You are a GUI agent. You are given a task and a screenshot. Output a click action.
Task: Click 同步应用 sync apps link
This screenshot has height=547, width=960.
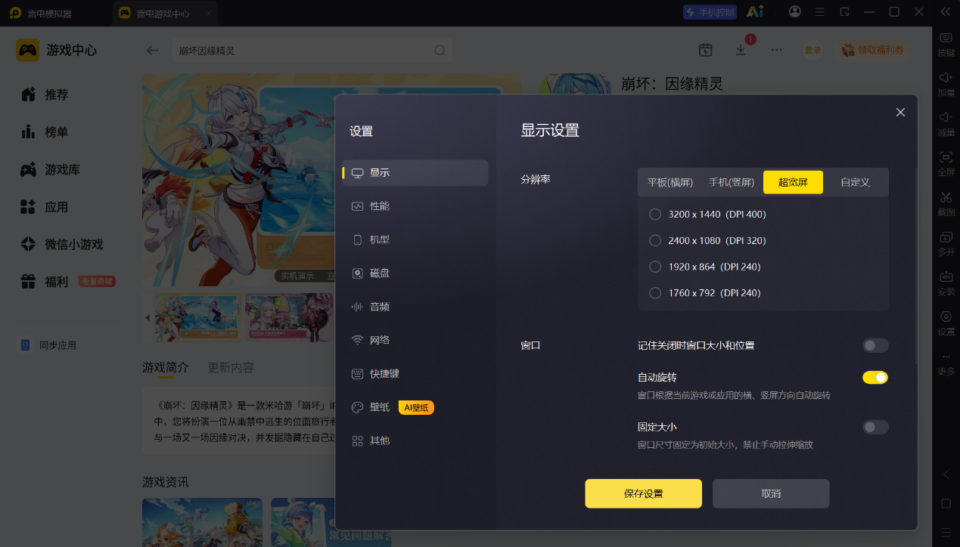tap(48, 345)
